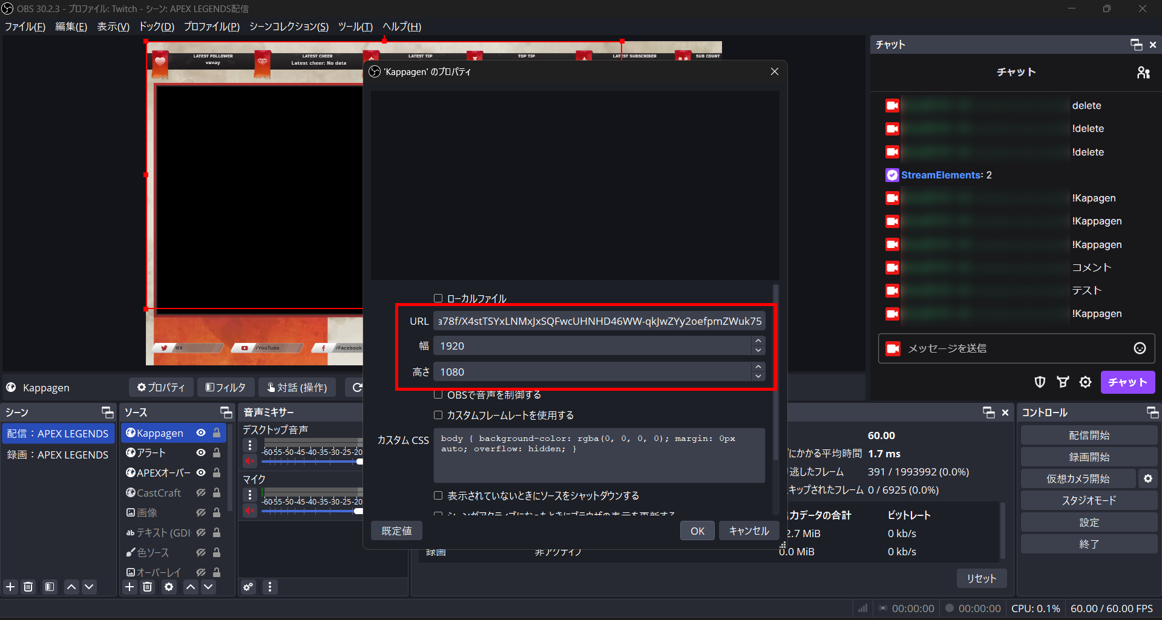
Task: Close the Stats dock
Action: pyautogui.click(x=1005, y=413)
